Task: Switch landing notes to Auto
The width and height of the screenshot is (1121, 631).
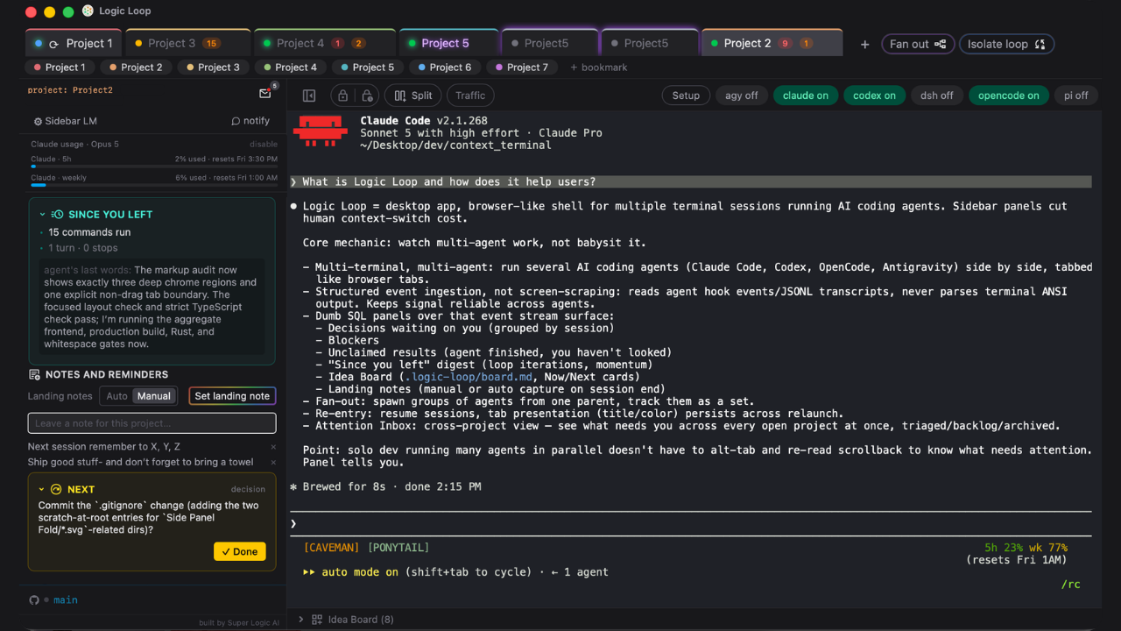Action: tap(117, 396)
